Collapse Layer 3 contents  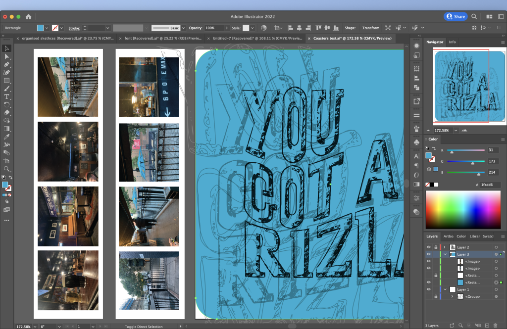click(445, 254)
